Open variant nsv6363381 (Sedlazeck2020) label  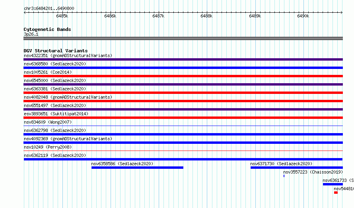(x=55, y=89)
